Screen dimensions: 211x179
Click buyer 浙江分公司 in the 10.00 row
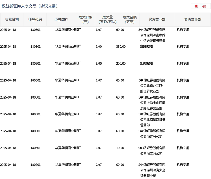tap(153, 151)
